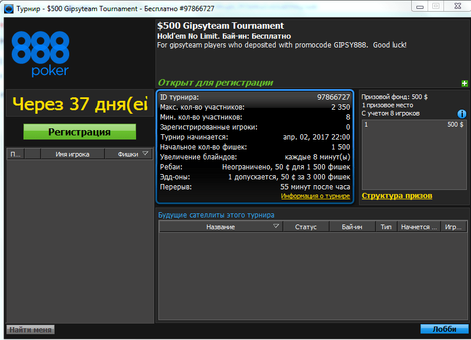Image resolution: width=471 pixels, height=340 pixels.
Task: Click the $500 Gipsyteam Tournament heading
Action: coord(221,26)
